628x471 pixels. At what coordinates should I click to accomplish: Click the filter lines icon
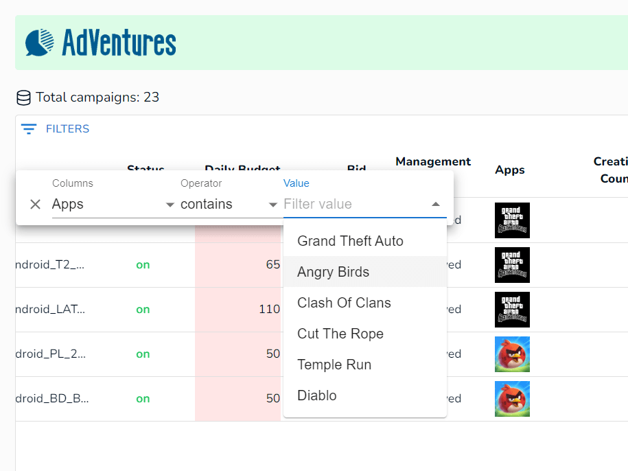tap(29, 129)
